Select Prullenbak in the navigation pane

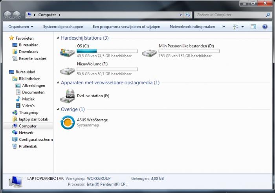click(28, 146)
